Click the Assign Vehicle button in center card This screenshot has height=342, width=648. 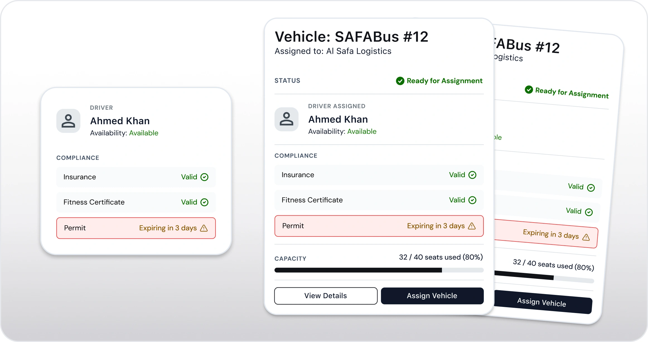click(432, 296)
